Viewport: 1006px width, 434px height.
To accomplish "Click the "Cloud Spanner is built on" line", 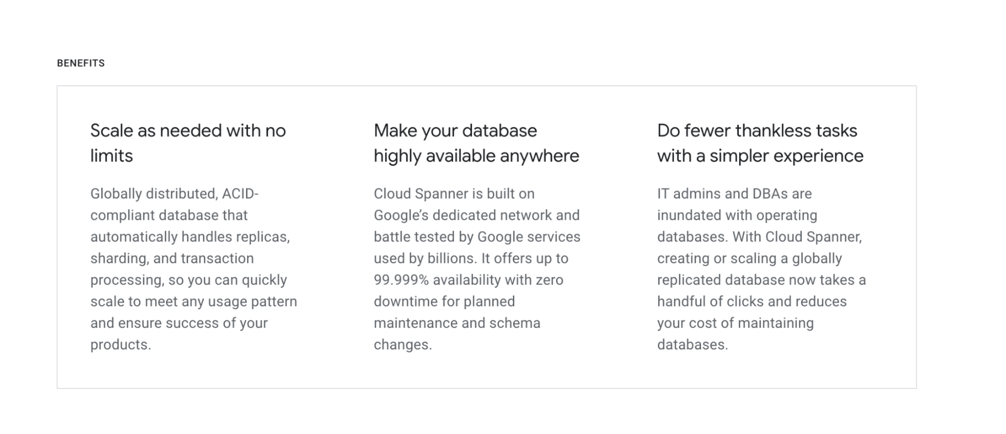I will click(x=454, y=194).
